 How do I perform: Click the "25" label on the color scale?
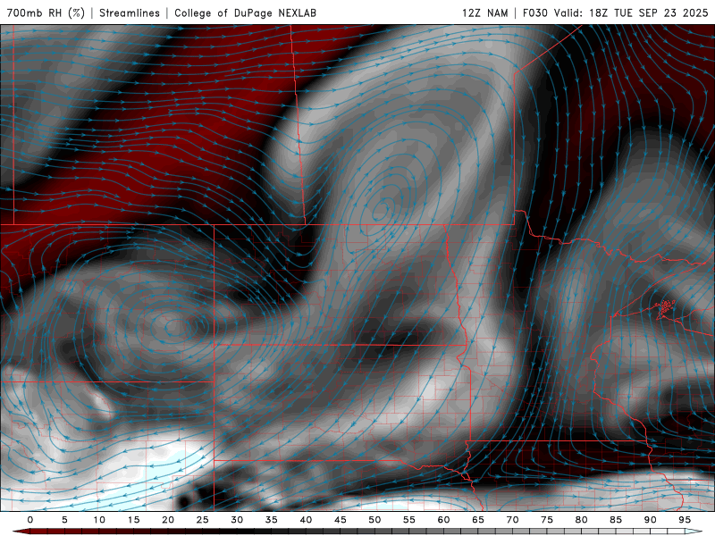pyautogui.click(x=203, y=520)
